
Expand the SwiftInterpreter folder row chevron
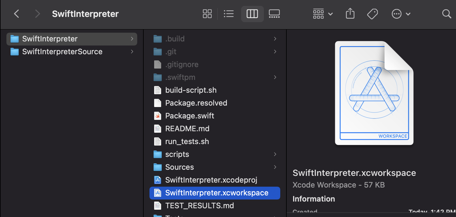pos(132,39)
